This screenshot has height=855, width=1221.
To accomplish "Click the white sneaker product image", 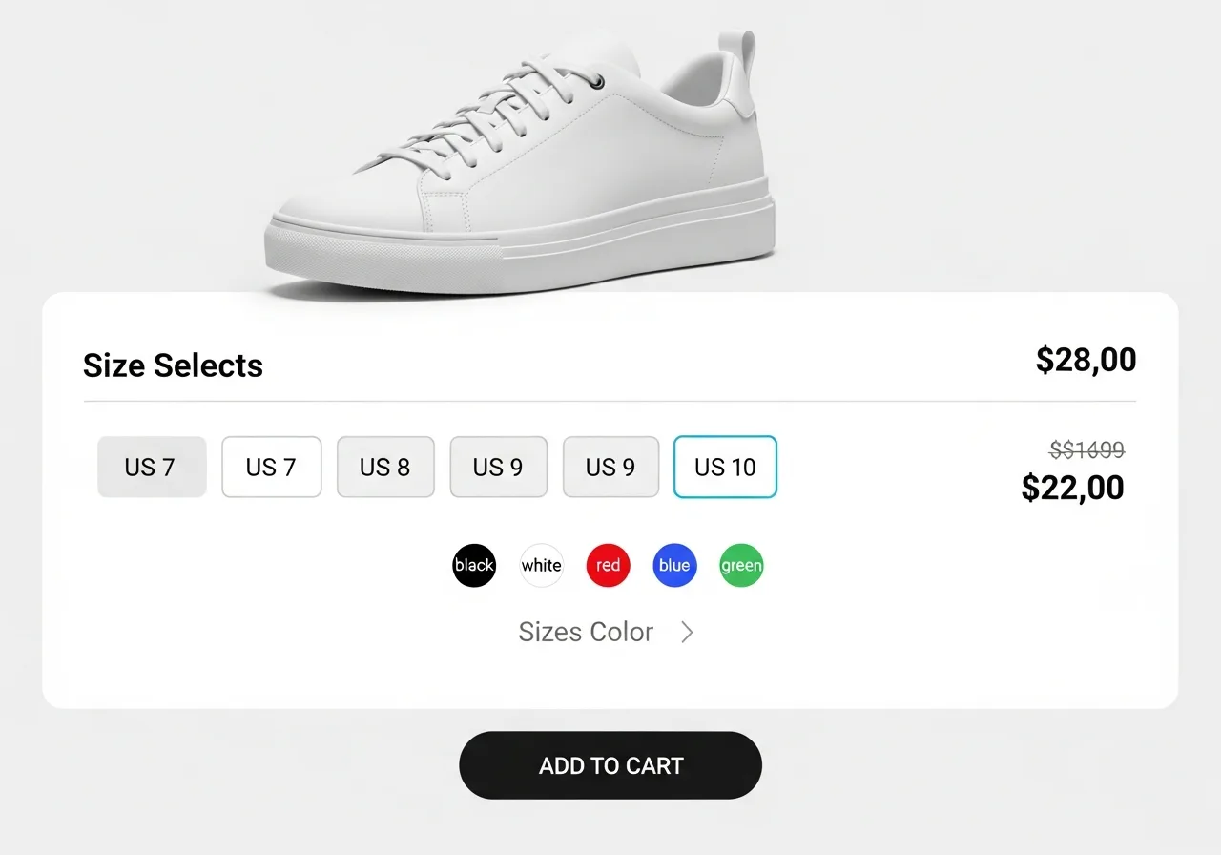I will coord(520,172).
